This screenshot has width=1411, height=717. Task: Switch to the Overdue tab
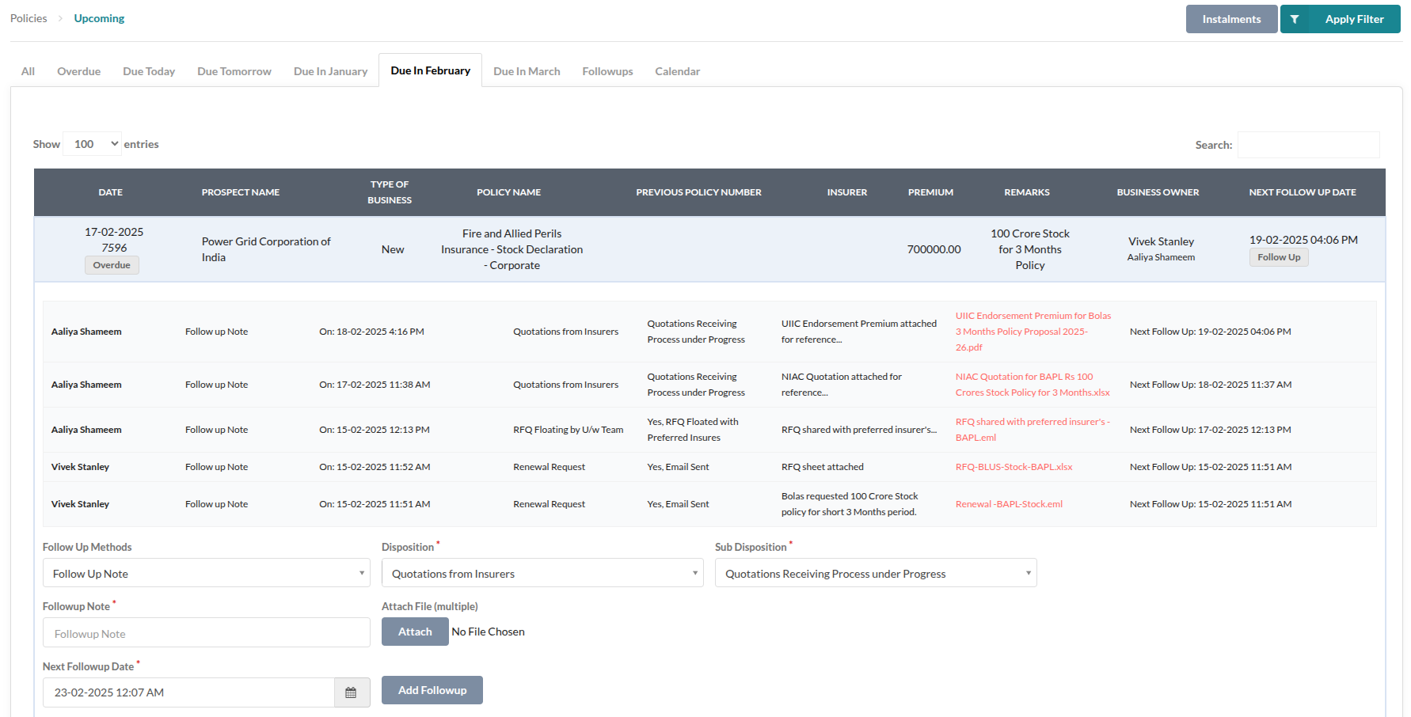click(78, 71)
